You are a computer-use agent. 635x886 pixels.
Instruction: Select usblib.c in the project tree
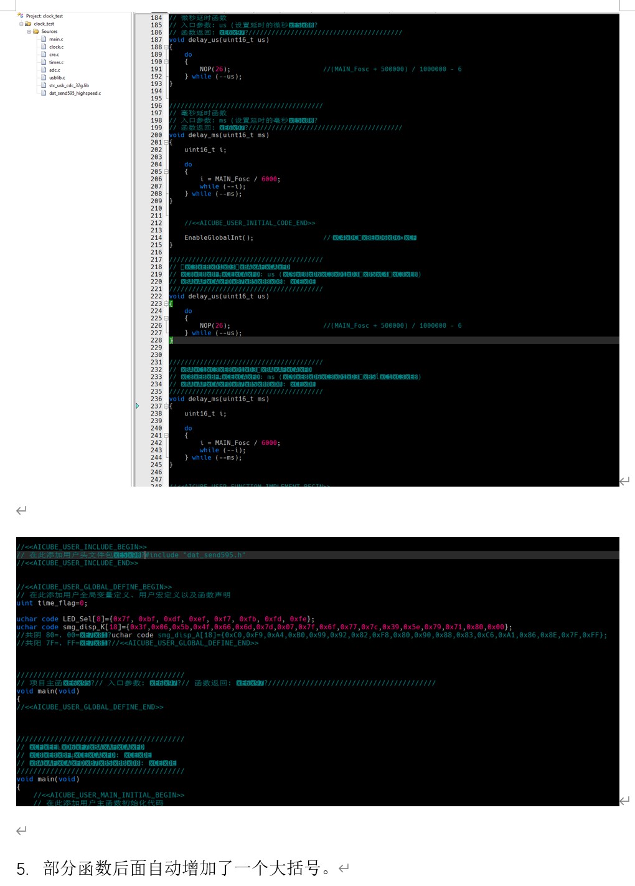tap(57, 78)
